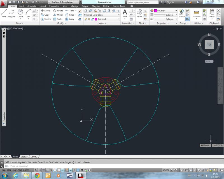
Task: Select the Group tool
Action: (x=182, y=13)
